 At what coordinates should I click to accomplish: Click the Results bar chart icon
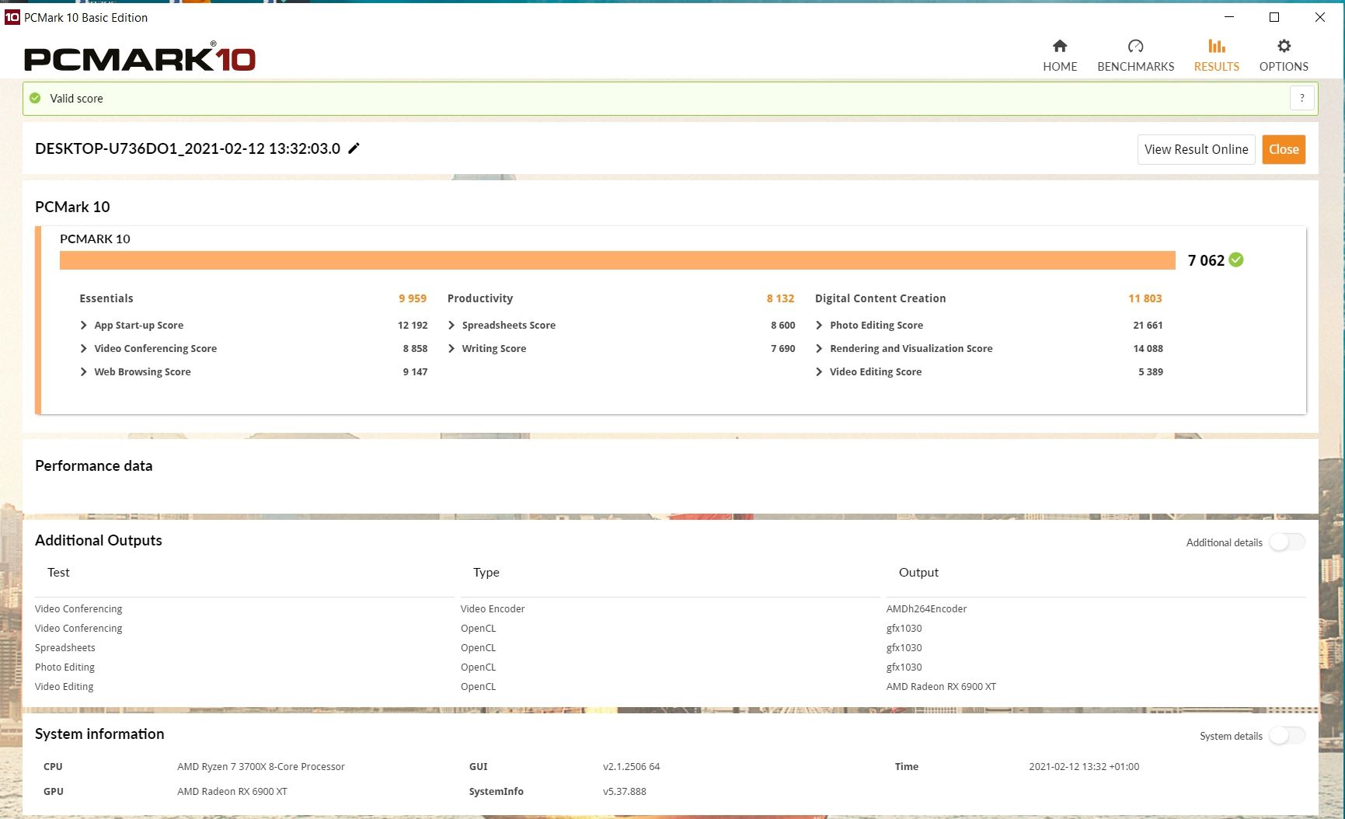[x=1217, y=46]
